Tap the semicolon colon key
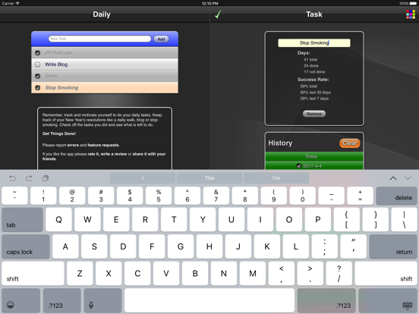419x314 pixels. [324, 246]
